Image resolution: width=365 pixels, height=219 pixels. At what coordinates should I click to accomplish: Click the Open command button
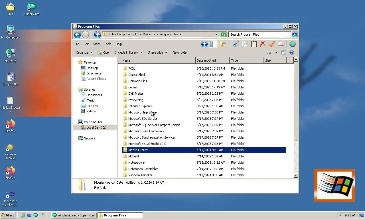[x=104, y=52]
